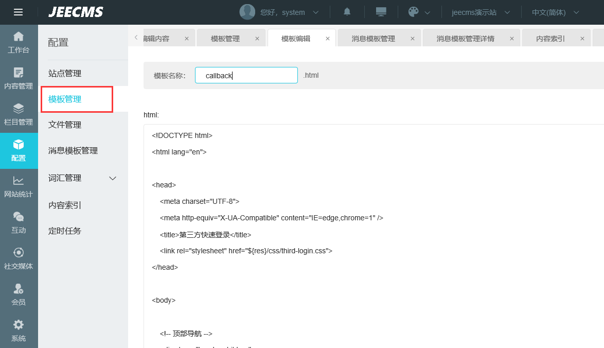The width and height of the screenshot is (604, 348).
Task: Click the </head> closing tag line
Action: tap(165, 267)
